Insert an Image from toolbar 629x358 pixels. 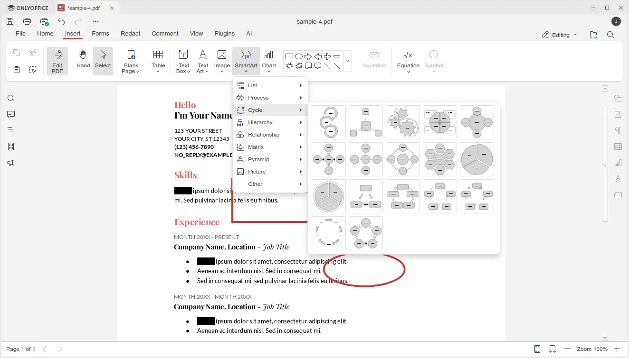coord(221,61)
